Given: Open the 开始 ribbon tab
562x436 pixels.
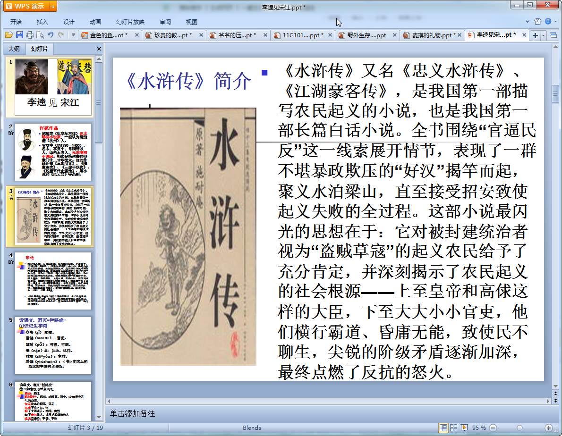Looking at the screenshot, I should [16, 22].
